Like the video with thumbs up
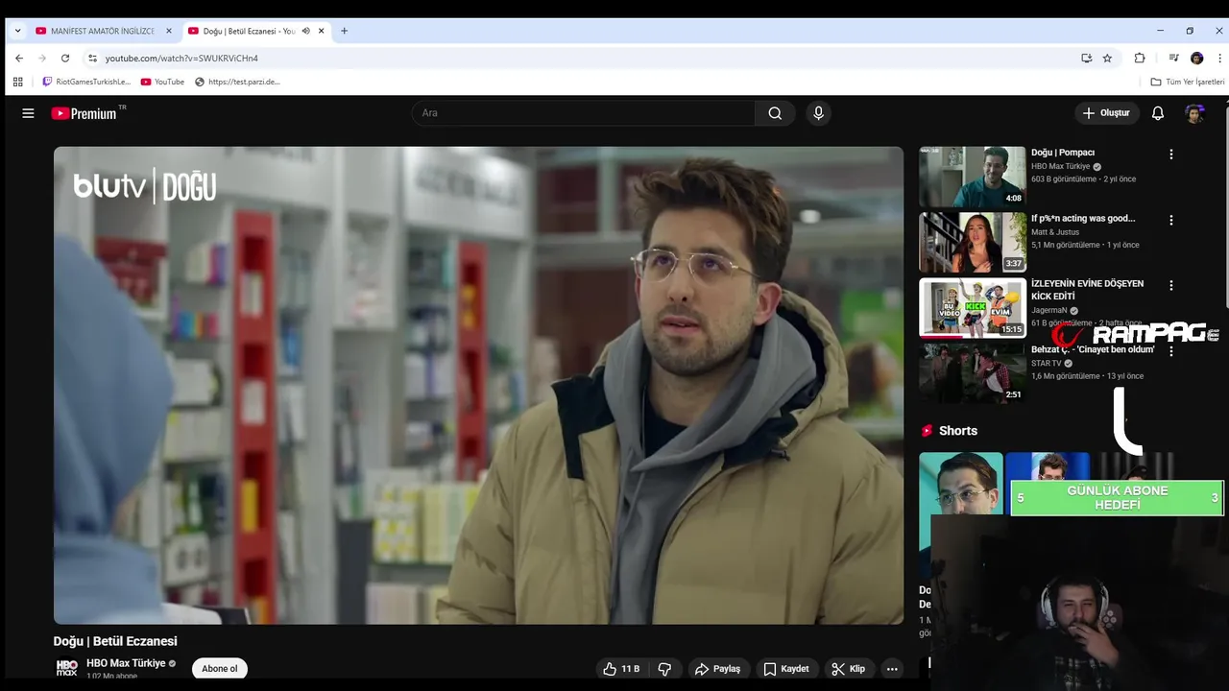Image resolution: width=1229 pixels, height=691 pixels. pyautogui.click(x=620, y=669)
